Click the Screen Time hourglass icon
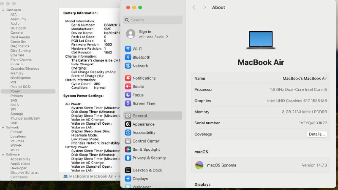The image size is (338, 190). (x=128, y=103)
